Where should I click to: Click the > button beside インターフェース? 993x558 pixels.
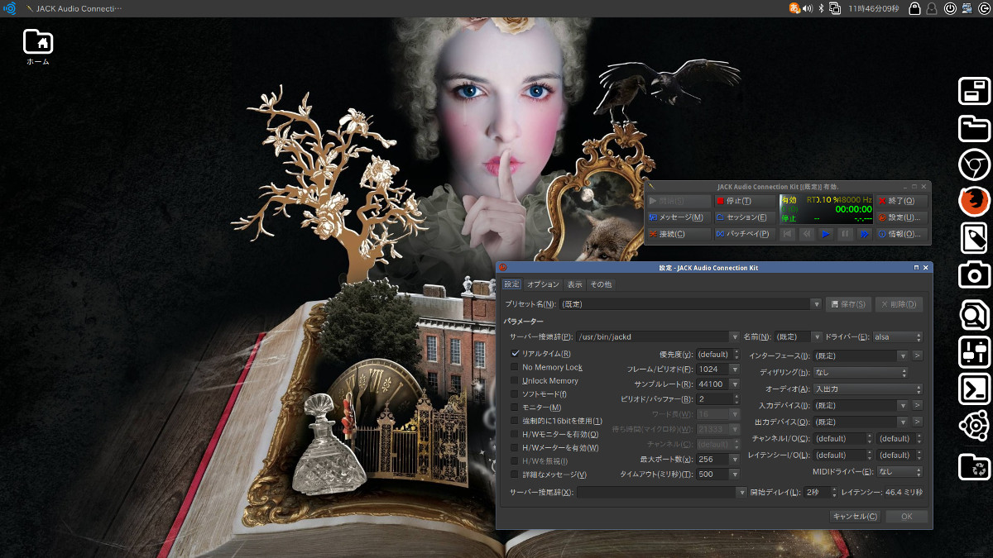[x=917, y=355]
